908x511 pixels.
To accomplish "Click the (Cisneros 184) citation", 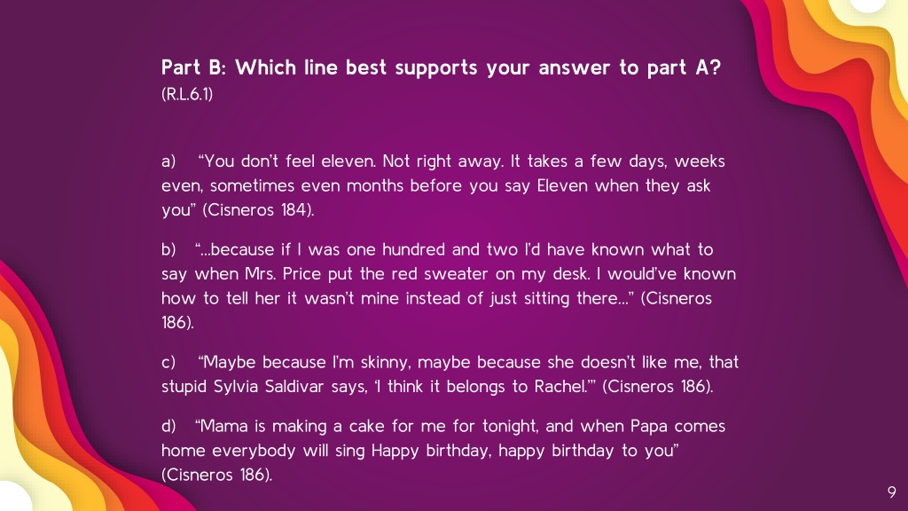I will (258, 209).
